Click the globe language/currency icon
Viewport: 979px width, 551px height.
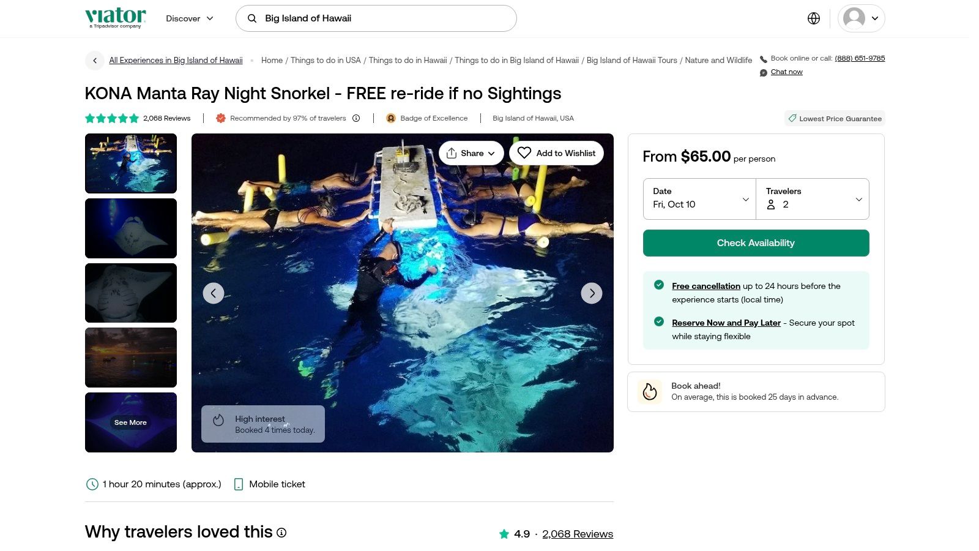[x=813, y=18]
